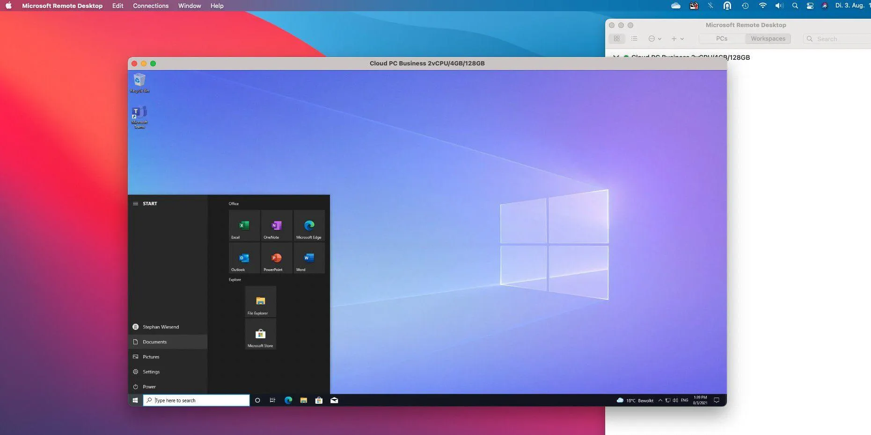Open the File Explorer tile under Explore
The width and height of the screenshot is (871, 435).
tap(259, 301)
